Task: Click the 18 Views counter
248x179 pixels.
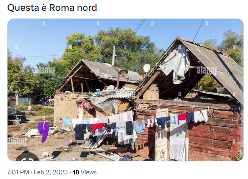Action: [84, 172]
